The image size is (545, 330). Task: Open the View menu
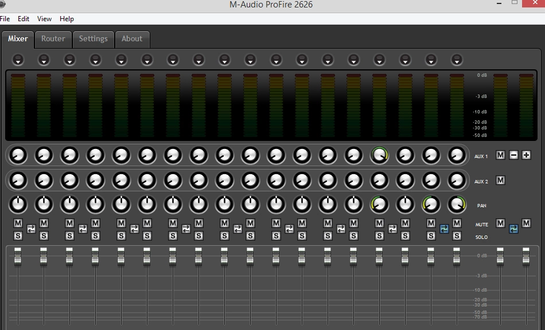[x=45, y=19]
